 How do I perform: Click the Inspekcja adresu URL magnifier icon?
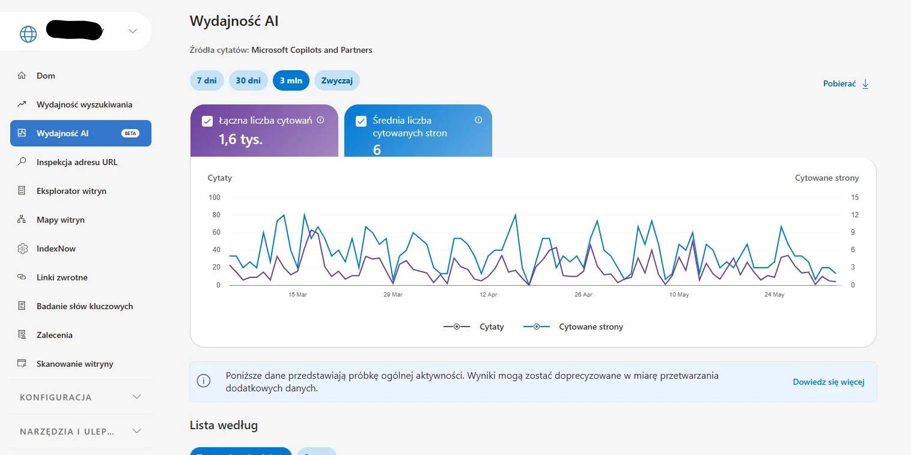point(22,162)
